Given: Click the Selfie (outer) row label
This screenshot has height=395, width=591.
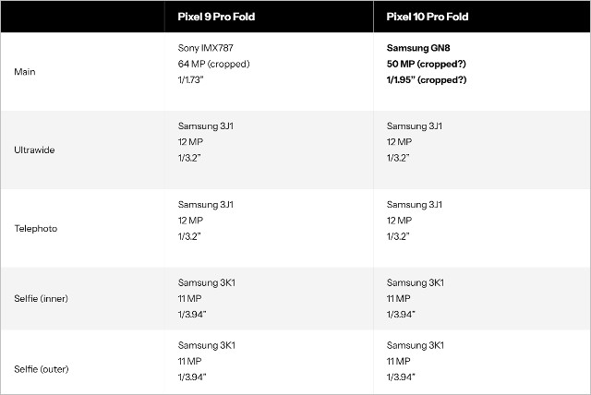Looking at the screenshot, I should click(42, 369).
